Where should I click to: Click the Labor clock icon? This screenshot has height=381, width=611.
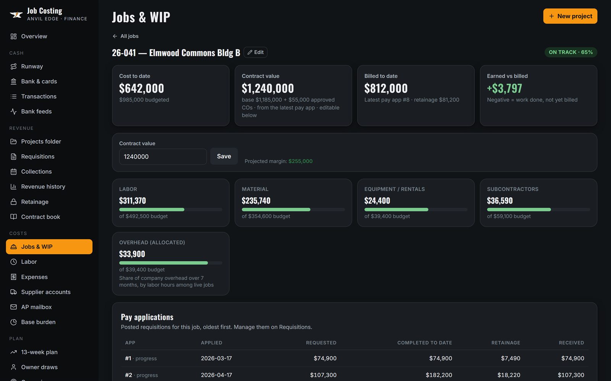13,262
